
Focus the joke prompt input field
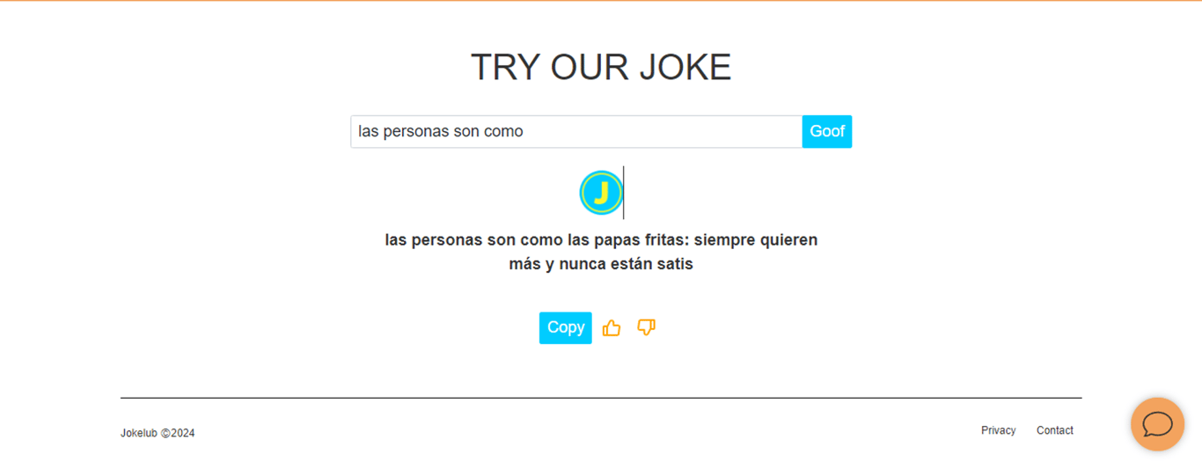(x=576, y=131)
